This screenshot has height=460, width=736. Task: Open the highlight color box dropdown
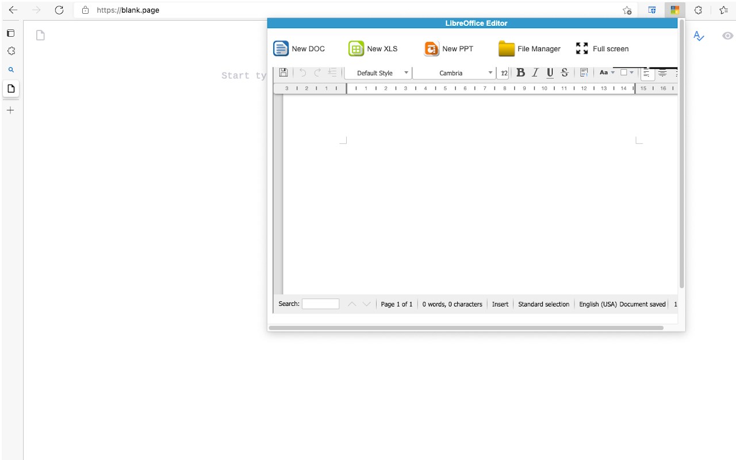tap(627, 72)
